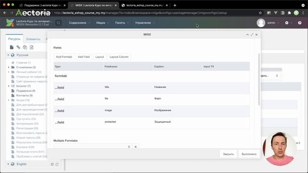Screen dimensions: 308x173
Task: Switch to the lectoria_eshop_course_my.my browser tab
Action: (145, 5)
